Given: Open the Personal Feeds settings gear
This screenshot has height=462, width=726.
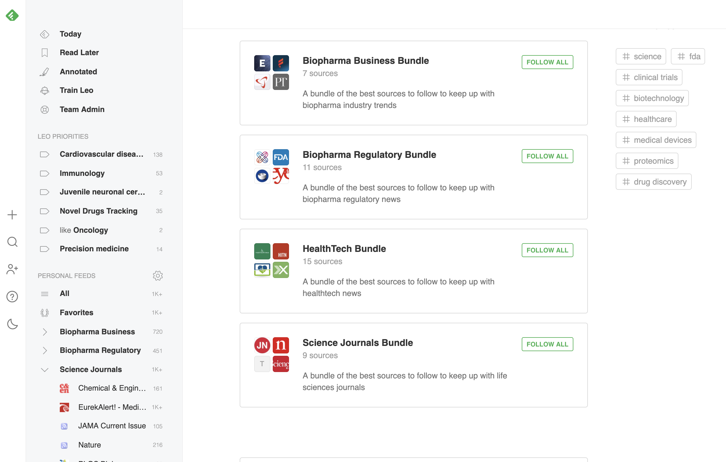Looking at the screenshot, I should (x=158, y=276).
